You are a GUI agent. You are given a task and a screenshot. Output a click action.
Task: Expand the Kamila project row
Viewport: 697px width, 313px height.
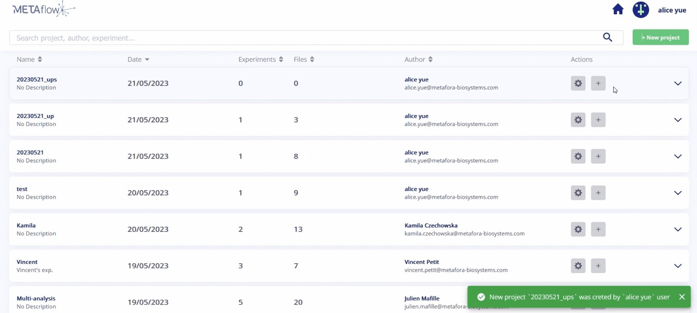677,229
